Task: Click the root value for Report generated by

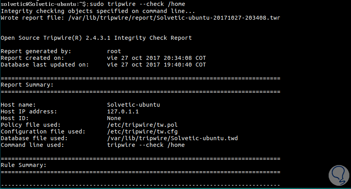Action: tap(114, 51)
